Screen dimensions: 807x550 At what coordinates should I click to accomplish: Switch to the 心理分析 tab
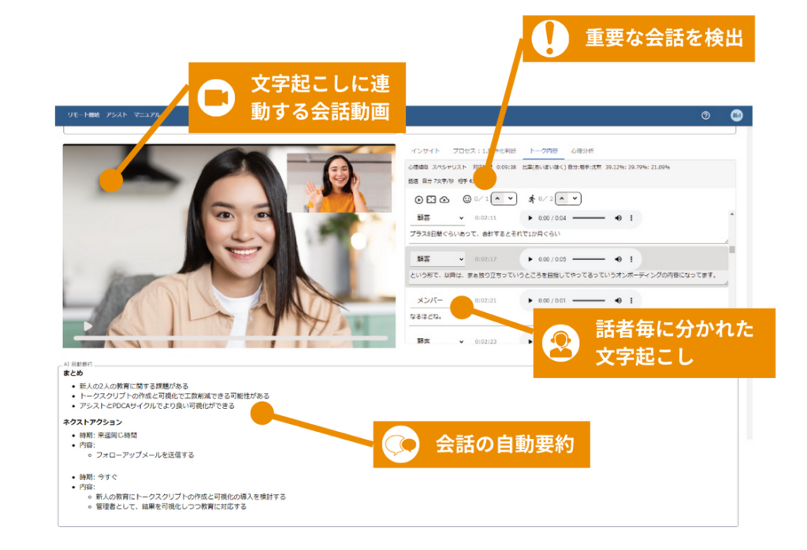coord(582,151)
